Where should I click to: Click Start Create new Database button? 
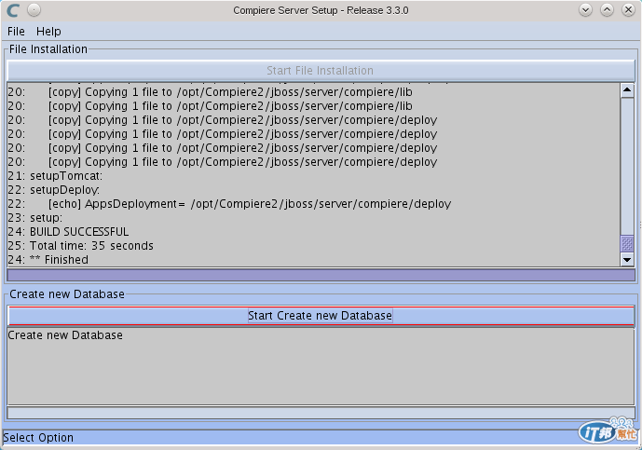pyautogui.click(x=321, y=316)
